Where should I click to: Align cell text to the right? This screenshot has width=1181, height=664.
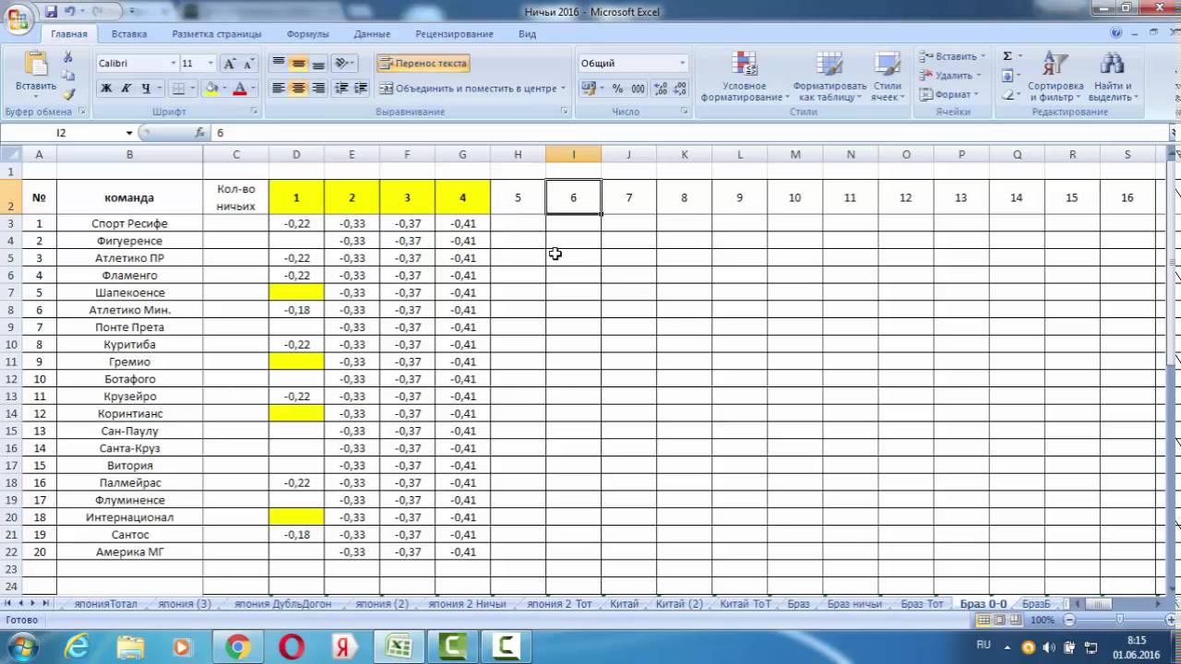click(318, 89)
